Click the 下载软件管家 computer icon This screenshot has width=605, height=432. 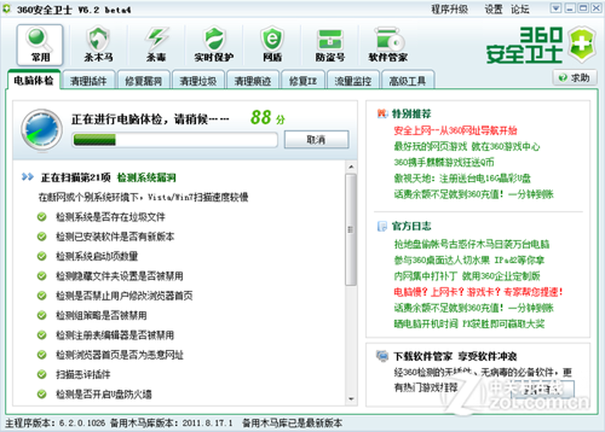(x=382, y=356)
